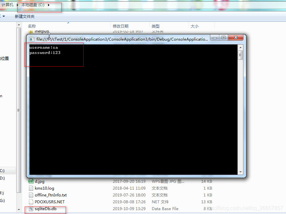Click Data Base File type cell
The width and height of the screenshot is (286, 214).
pos(165,209)
